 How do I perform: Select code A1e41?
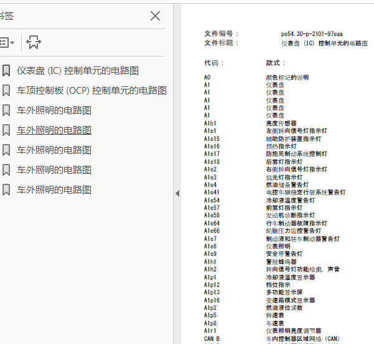pyautogui.click(x=212, y=192)
